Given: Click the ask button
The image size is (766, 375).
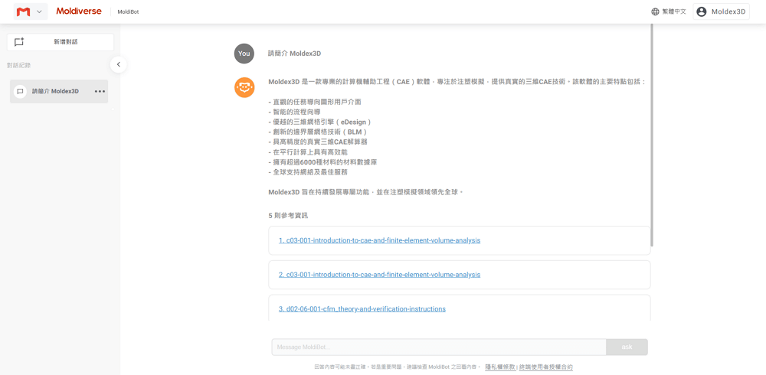Looking at the screenshot, I should coord(627,347).
